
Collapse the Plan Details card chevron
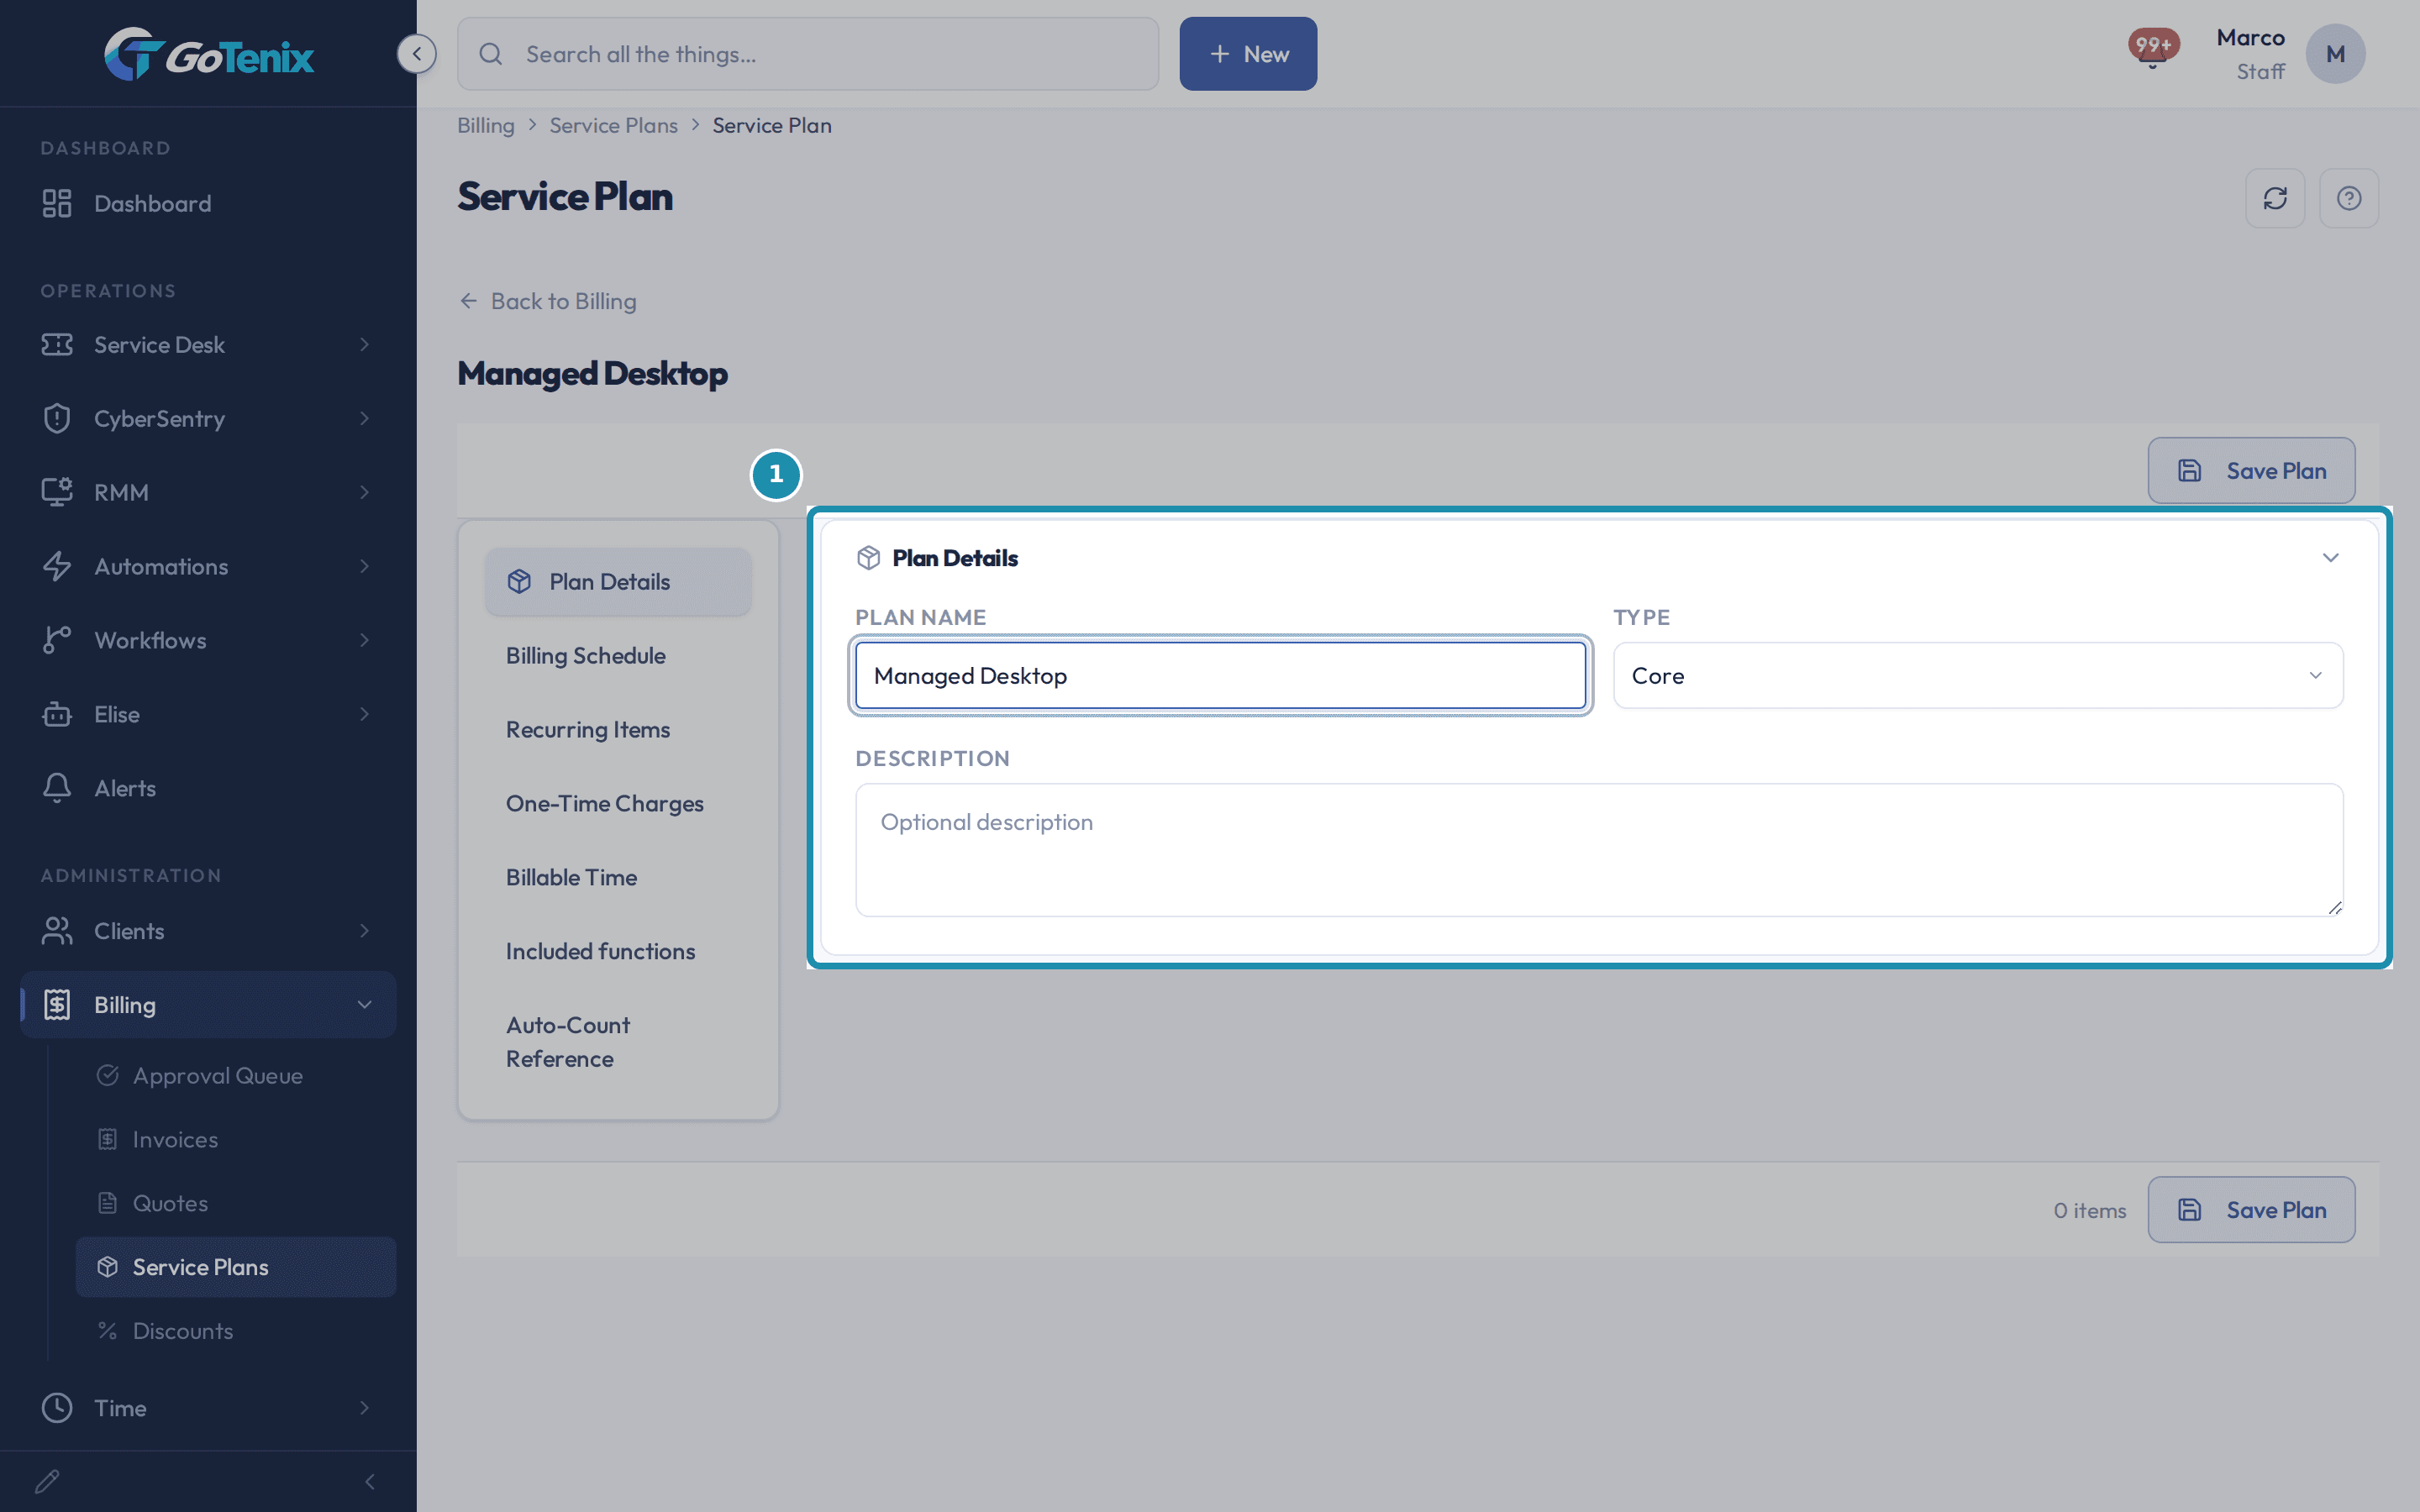point(2331,558)
